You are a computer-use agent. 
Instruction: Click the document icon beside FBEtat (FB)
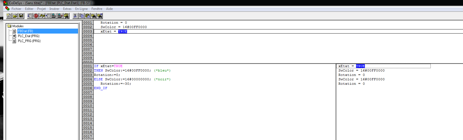pyautogui.click(x=15, y=31)
